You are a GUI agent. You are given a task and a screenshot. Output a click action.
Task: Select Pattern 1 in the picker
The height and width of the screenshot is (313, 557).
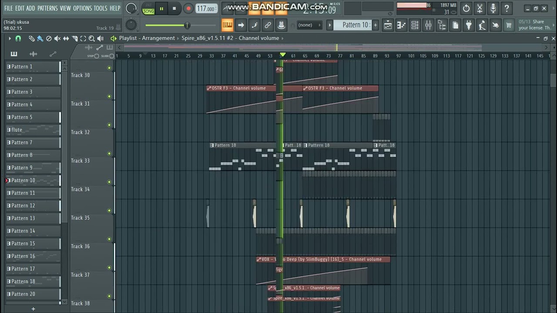coord(33,67)
